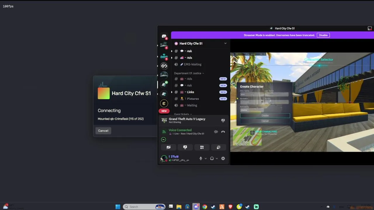The height and width of the screenshot is (210, 374).
Task: Disable Streamer Mode in the banner
Action: [x=323, y=35]
